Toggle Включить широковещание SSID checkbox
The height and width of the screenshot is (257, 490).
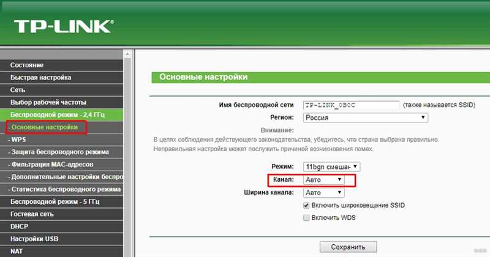tap(306, 206)
